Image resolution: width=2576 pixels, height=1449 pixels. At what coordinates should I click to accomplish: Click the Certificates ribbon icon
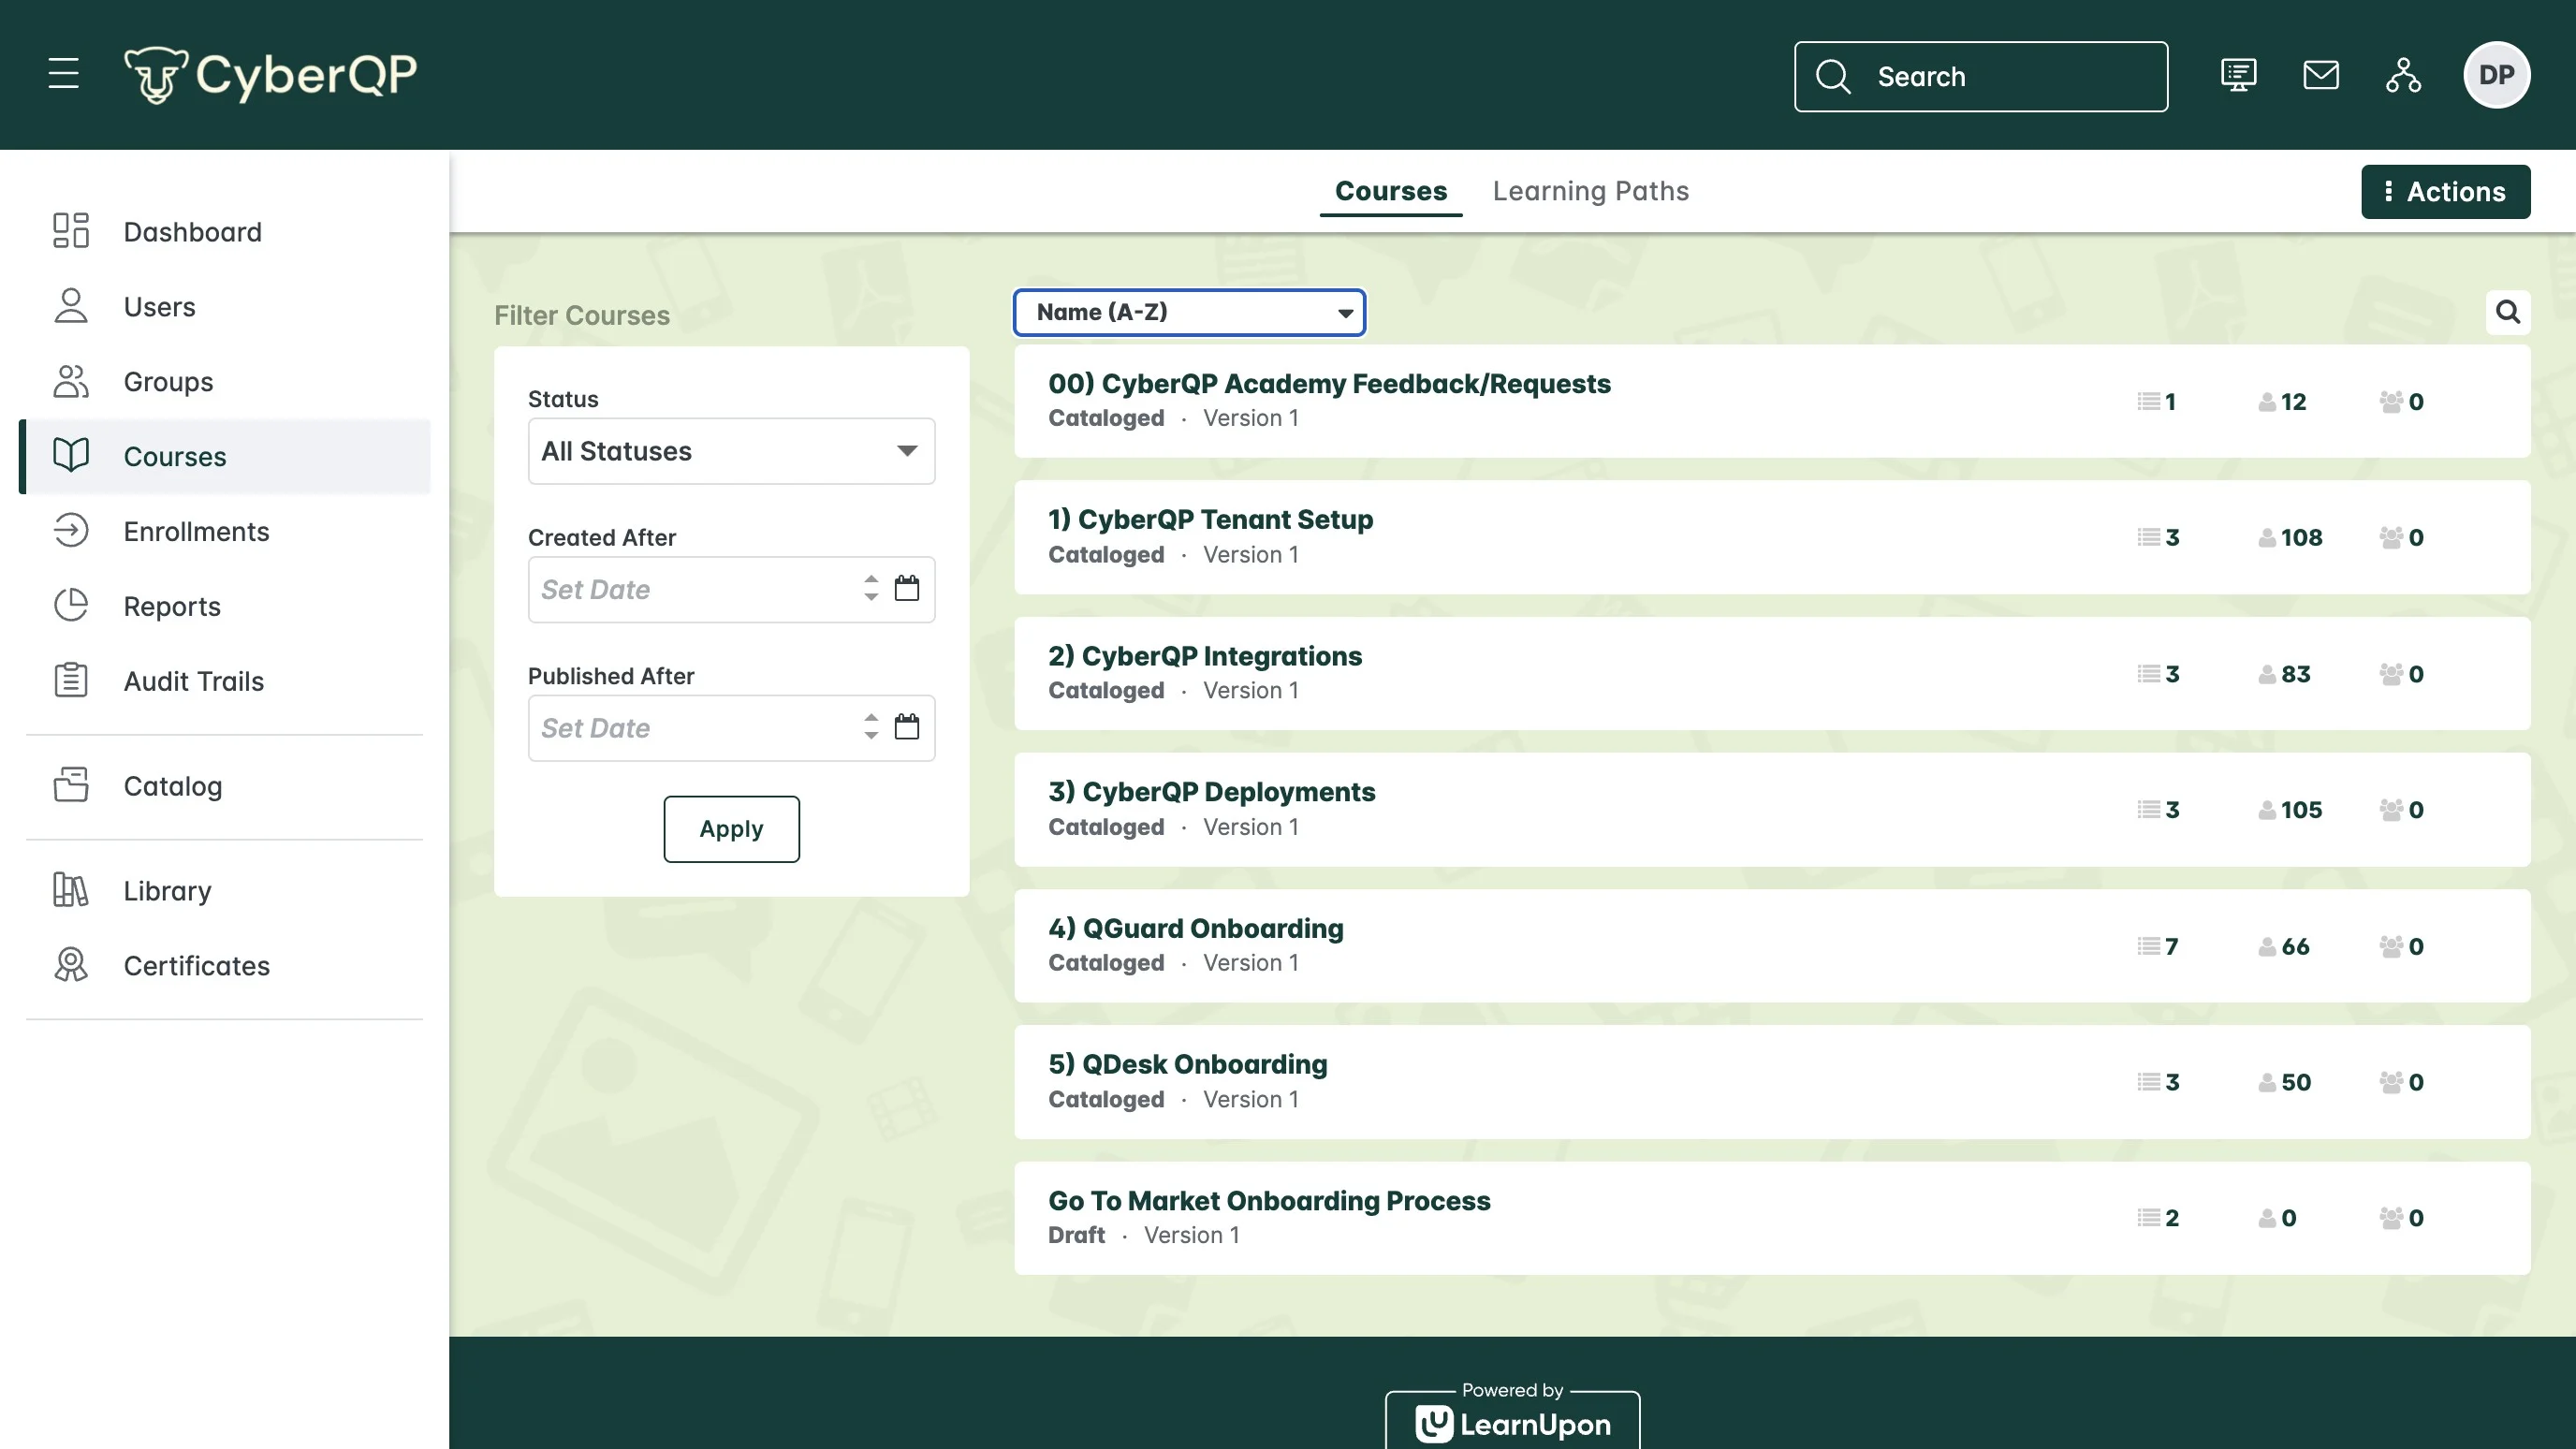click(71, 965)
